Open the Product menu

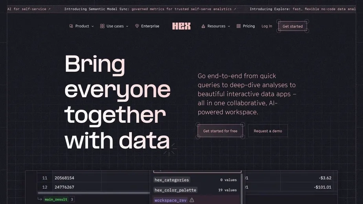82,26
